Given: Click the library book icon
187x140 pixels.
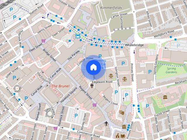Looking at the screenshot, I should [122, 136].
